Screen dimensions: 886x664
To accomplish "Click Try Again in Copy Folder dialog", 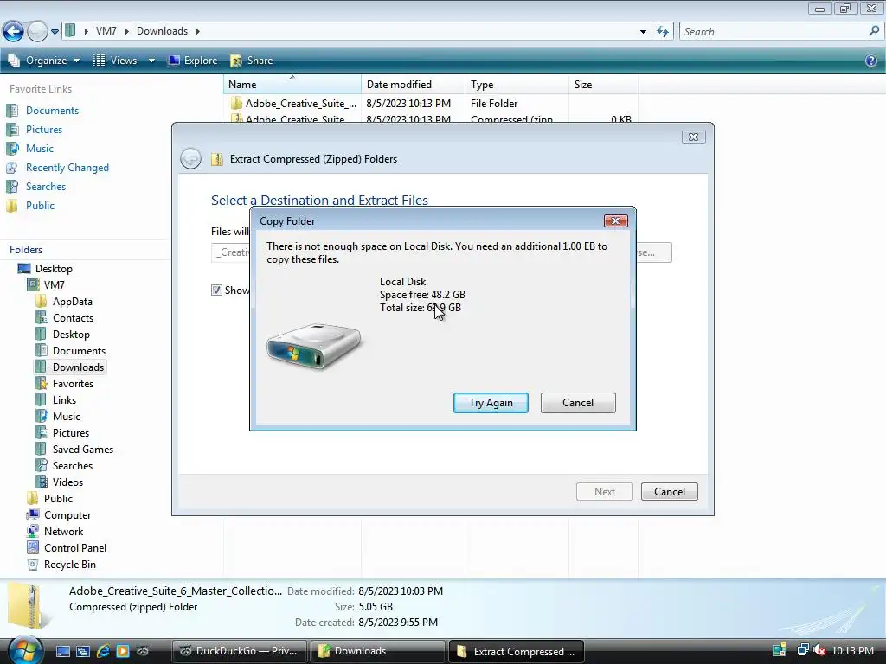I will 491,403.
